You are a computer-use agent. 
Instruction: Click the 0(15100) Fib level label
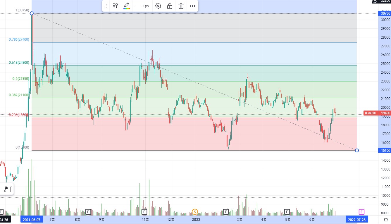pos(22,147)
